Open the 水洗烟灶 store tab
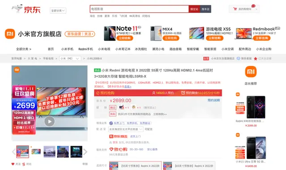This screenshot has height=170, width=286. coord(141,49)
